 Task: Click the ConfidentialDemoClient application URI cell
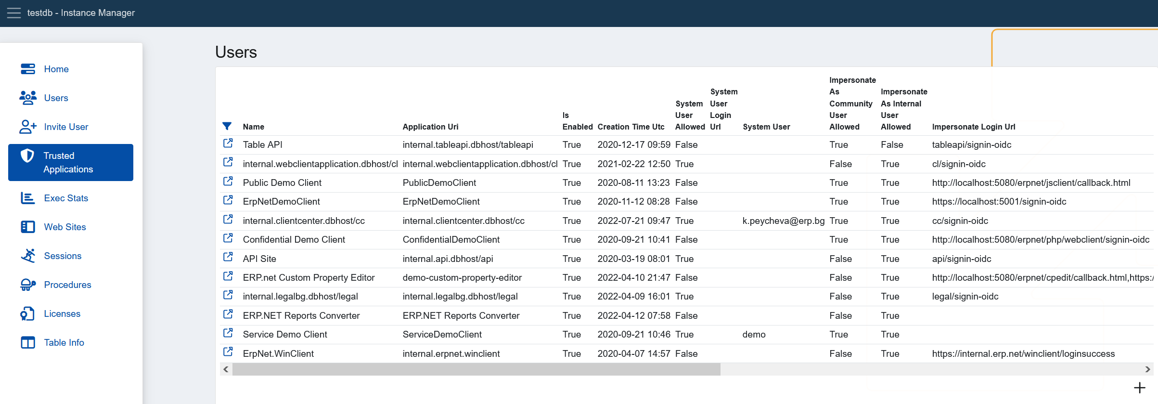click(x=451, y=239)
